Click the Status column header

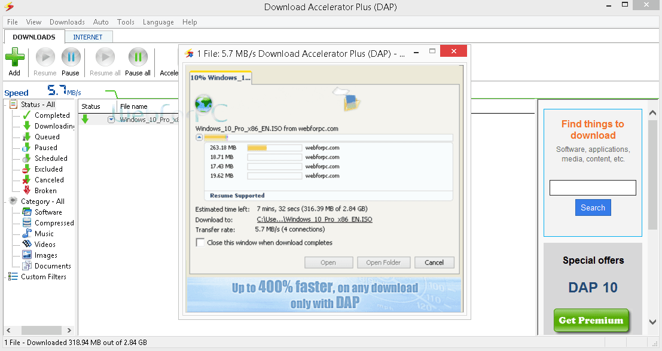(97, 106)
